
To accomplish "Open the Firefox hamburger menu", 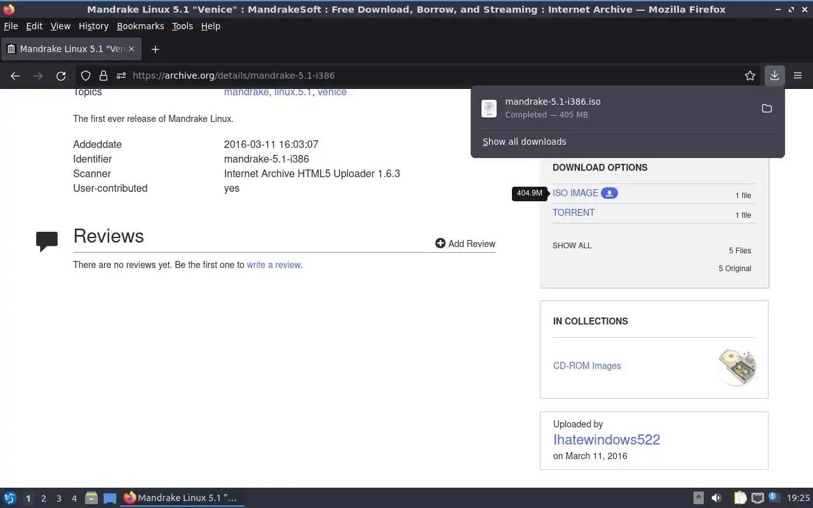I will (x=798, y=76).
